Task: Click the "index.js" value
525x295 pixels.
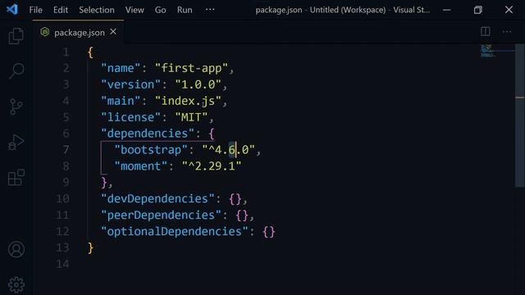Action: (188, 101)
